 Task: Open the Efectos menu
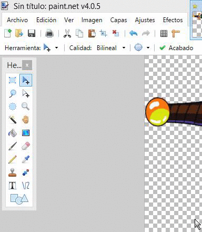coord(173,20)
